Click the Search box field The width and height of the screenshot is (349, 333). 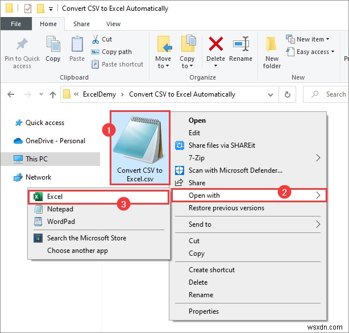pos(326,94)
